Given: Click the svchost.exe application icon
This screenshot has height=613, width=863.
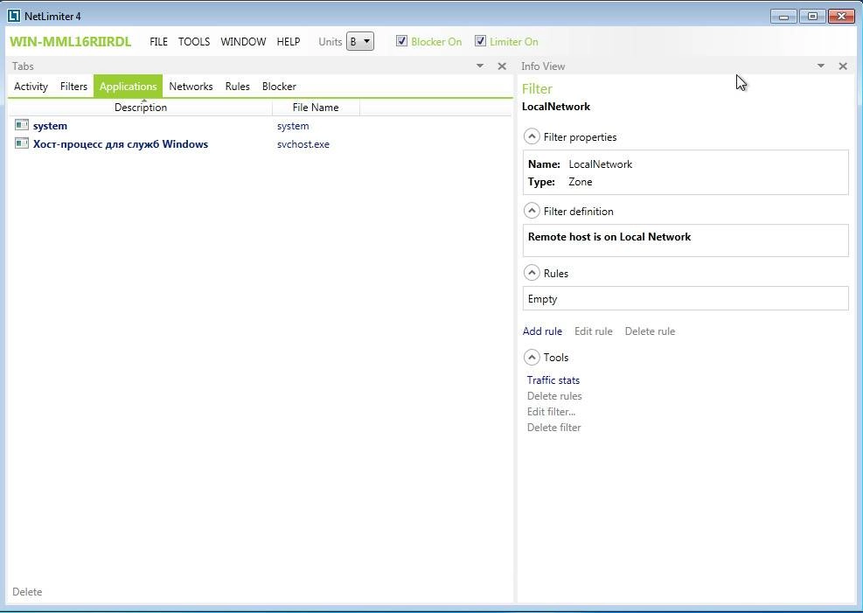Looking at the screenshot, I should pyautogui.click(x=22, y=143).
